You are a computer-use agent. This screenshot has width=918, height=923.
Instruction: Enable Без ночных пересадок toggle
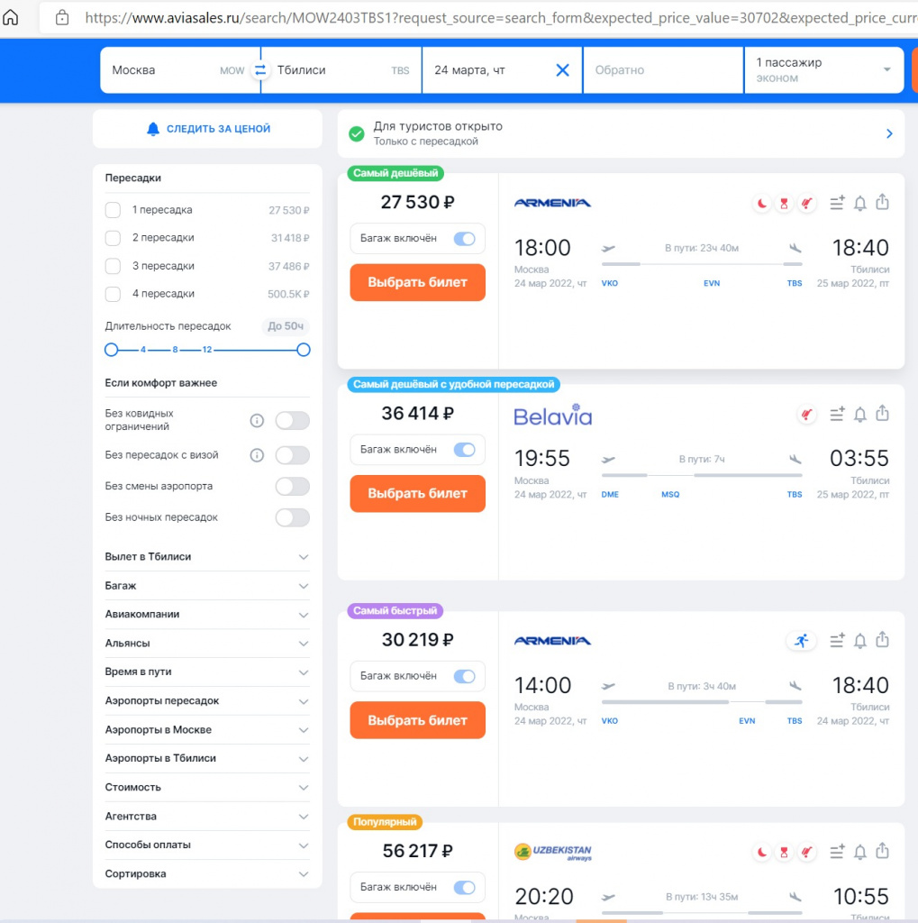[293, 517]
